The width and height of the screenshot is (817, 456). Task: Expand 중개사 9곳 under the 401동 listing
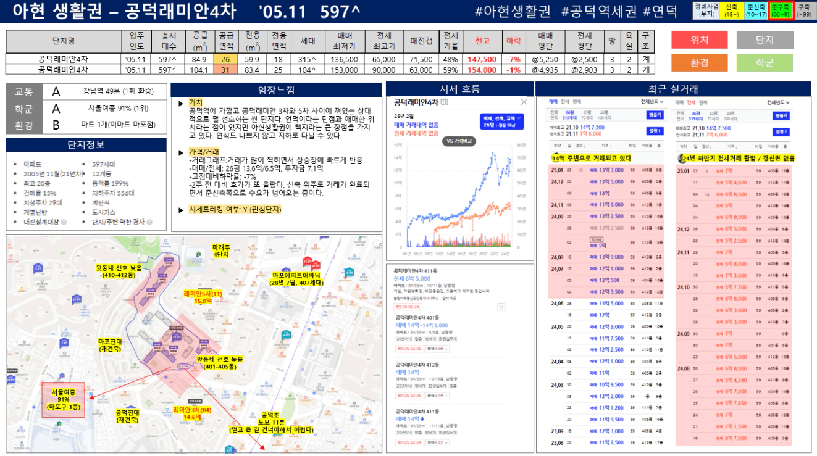point(438,349)
